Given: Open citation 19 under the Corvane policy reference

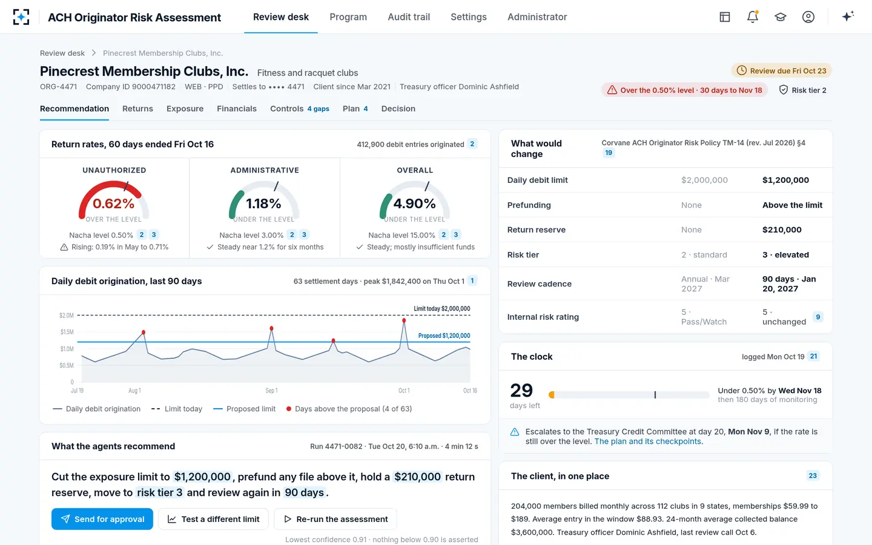Looking at the screenshot, I should tap(609, 153).
